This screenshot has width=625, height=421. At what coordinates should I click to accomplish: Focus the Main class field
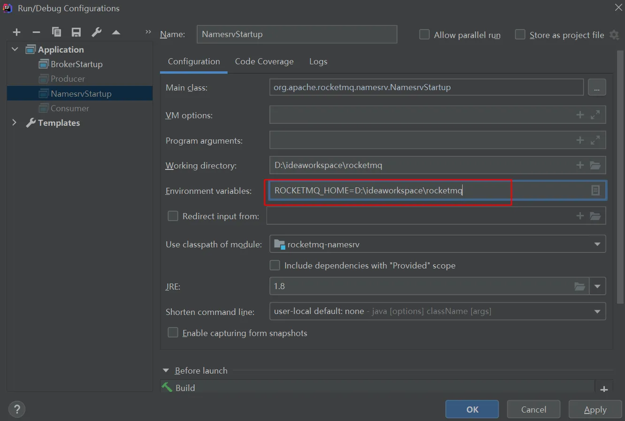coord(427,87)
